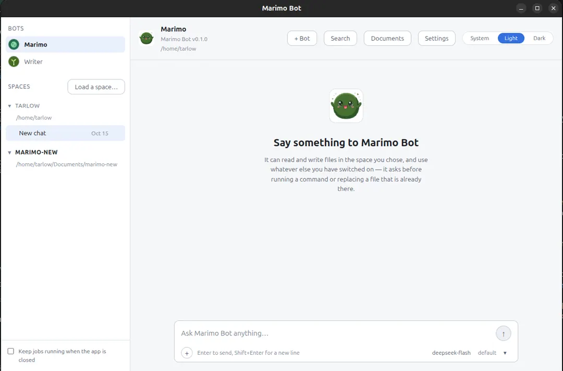This screenshot has width=563, height=371.
Task: Click the Marimo bot avatar in header
Action: tap(146, 38)
